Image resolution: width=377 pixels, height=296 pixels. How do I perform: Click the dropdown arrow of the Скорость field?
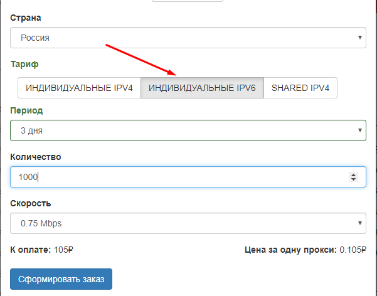(x=360, y=223)
